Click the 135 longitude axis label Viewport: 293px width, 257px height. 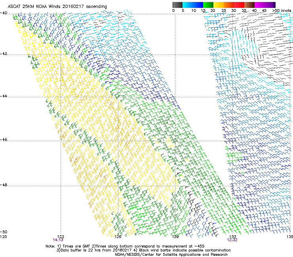290,237
